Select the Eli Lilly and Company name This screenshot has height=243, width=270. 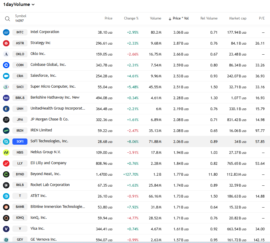click(x=48, y=163)
